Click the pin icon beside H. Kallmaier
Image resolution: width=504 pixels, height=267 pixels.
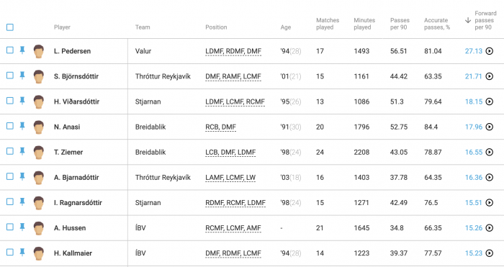click(x=22, y=253)
